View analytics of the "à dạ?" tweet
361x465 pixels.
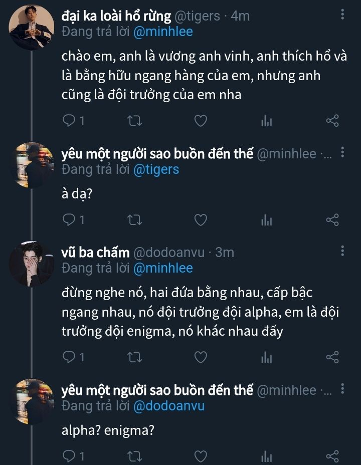click(x=266, y=219)
